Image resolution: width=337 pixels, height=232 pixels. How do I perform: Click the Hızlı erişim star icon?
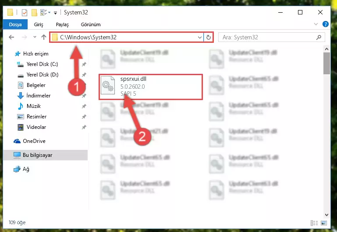18,54
